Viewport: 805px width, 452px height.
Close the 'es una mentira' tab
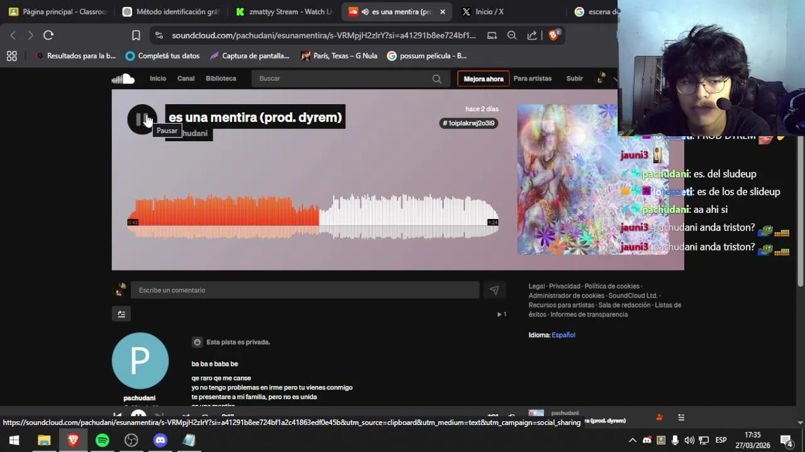442,12
